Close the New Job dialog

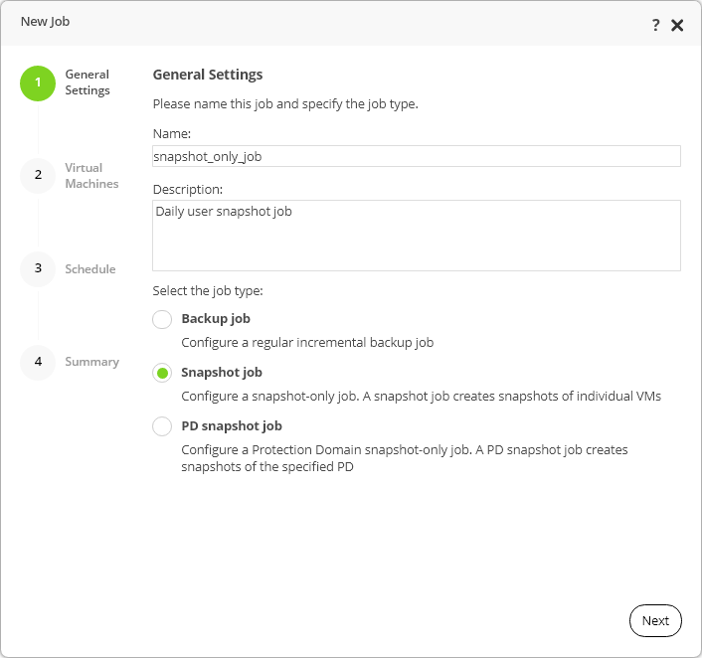(677, 26)
